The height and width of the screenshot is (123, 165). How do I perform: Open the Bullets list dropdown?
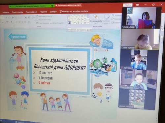point(17,17)
